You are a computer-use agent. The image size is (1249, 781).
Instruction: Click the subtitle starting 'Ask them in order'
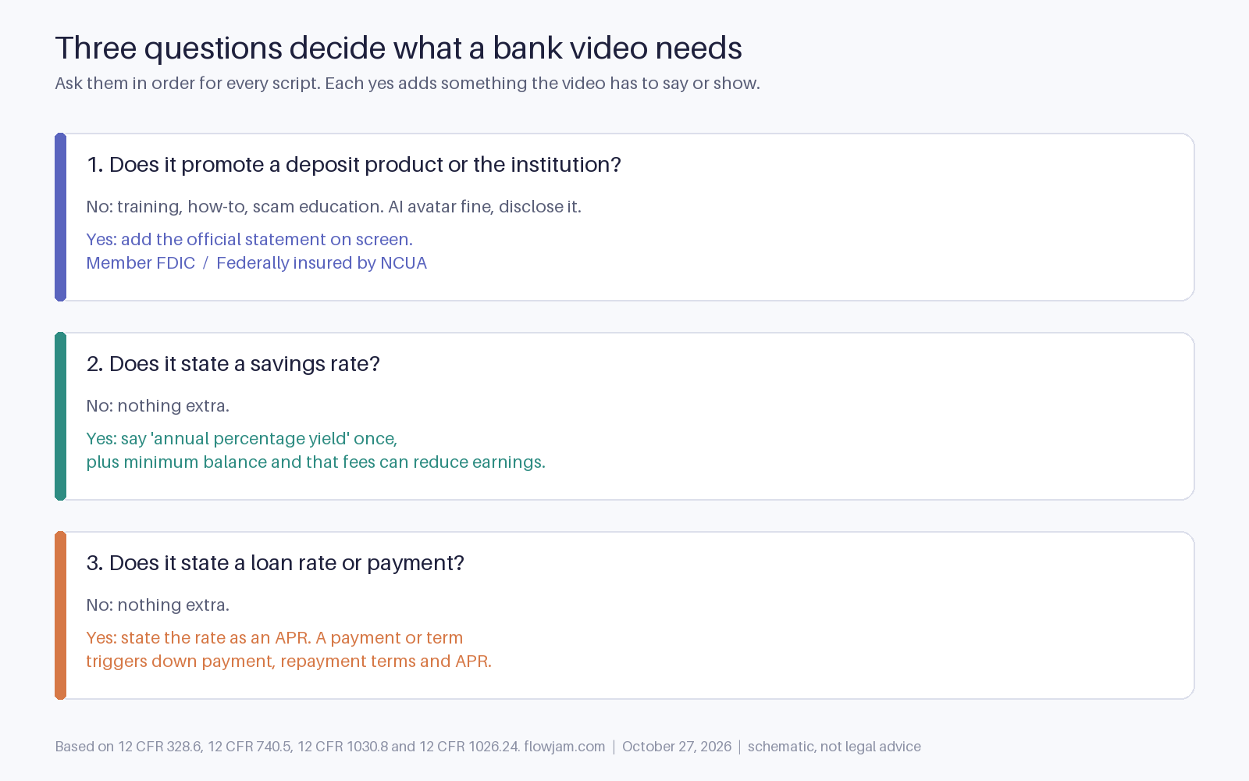coord(407,84)
